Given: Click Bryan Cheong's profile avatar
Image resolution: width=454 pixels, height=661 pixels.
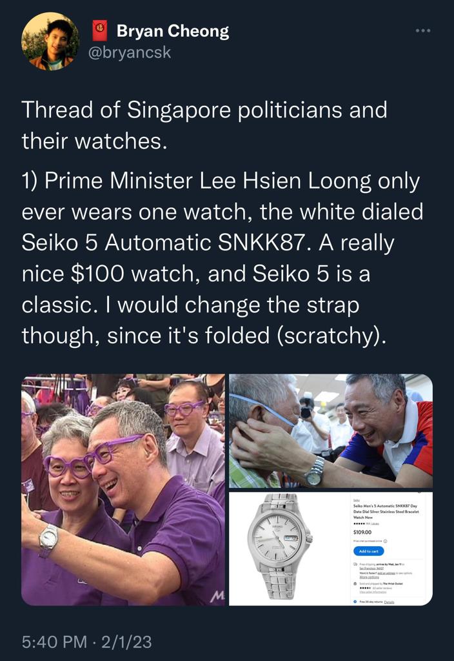Looking at the screenshot, I should tap(50, 41).
